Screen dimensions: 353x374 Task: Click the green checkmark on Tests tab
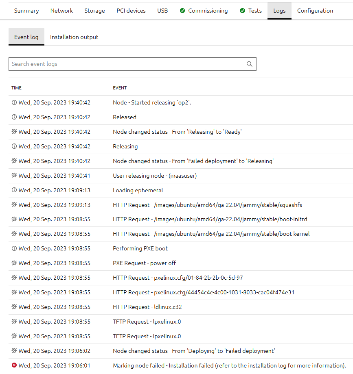pyautogui.click(x=243, y=11)
